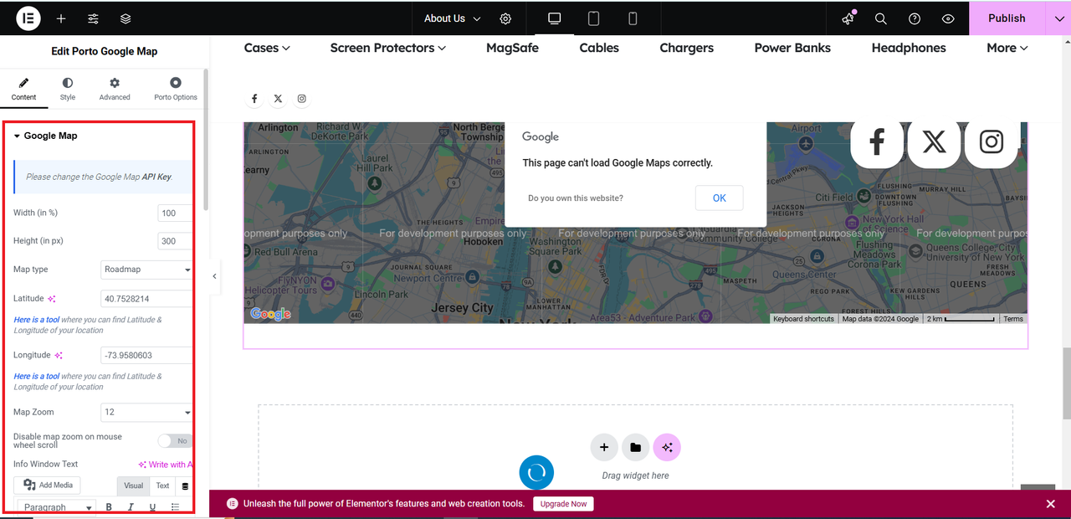This screenshot has width=1071, height=519.
Task: Open the Headphones menu item
Action: click(x=909, y=48)
